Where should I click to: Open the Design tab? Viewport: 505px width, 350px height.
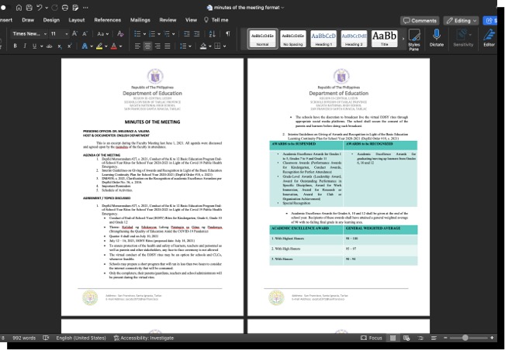(x=51, y=20)
